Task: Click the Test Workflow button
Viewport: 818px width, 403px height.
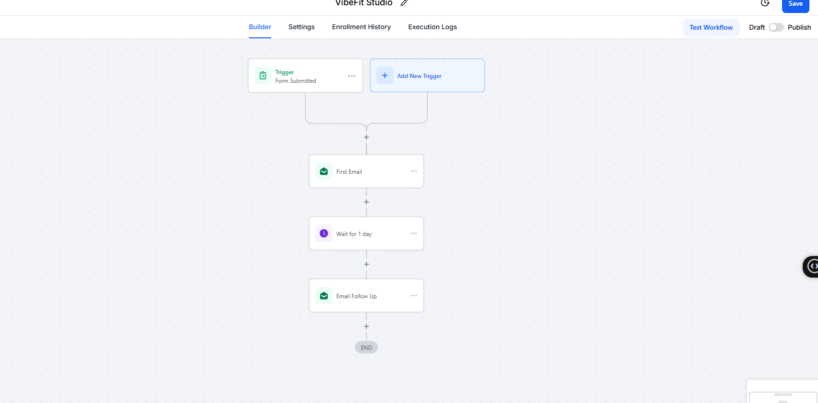Action: click(711, 27)
